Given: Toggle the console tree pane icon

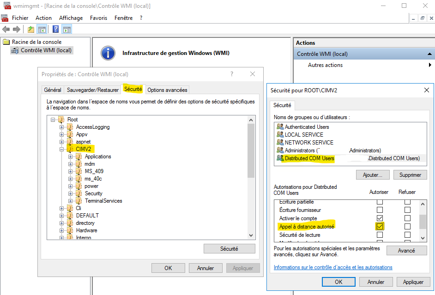Looking at the screenshot, I should [42, 29].
